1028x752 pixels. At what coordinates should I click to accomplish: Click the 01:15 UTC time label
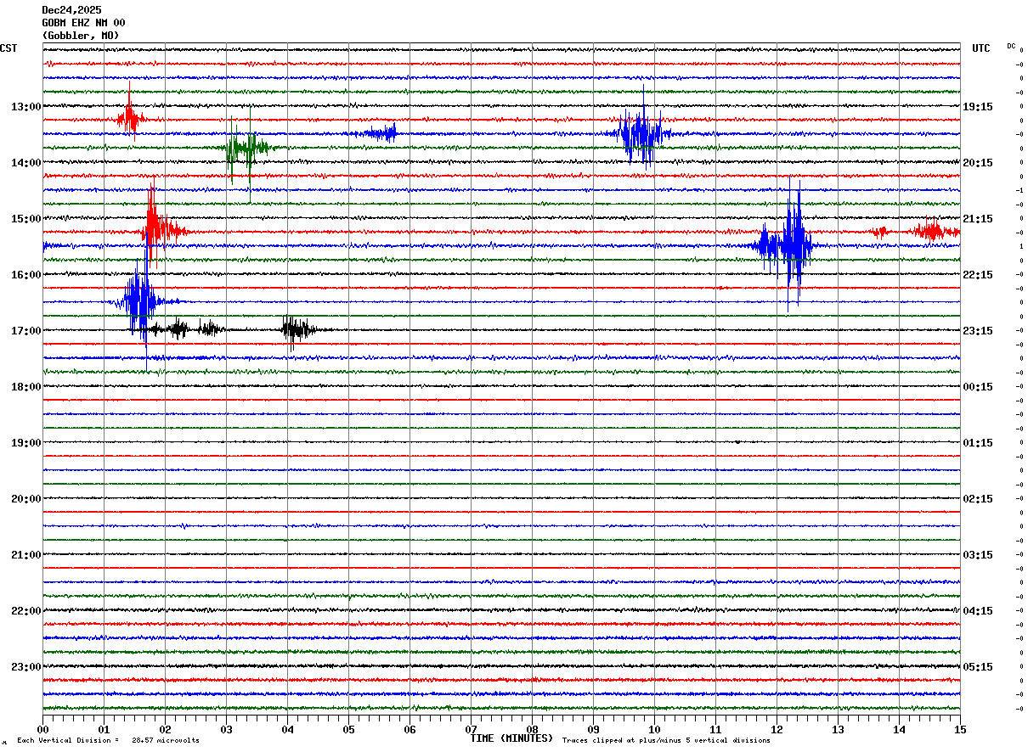coord(978,443)
